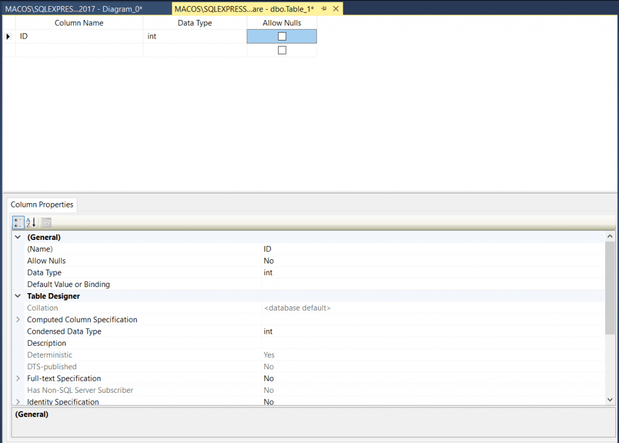619x443 pixels.
Task: Expand Computed Column Specification
Action: pyautogui.click(x=18, y=320)
